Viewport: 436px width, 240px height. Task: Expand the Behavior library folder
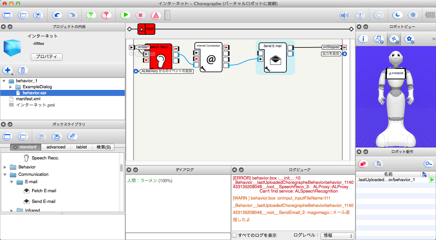5,167
